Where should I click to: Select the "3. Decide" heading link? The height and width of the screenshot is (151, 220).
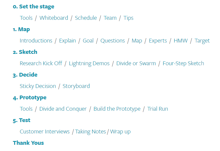click(25, 75)
